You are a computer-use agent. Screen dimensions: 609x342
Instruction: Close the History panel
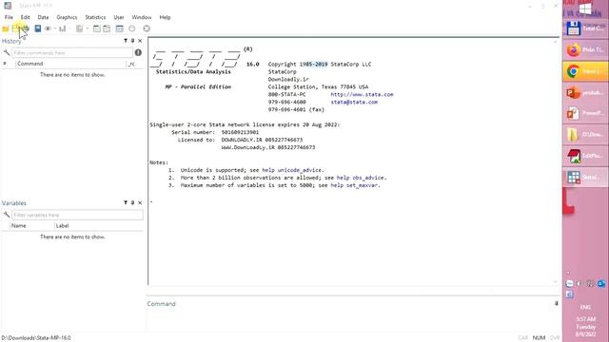coord(140,41)
